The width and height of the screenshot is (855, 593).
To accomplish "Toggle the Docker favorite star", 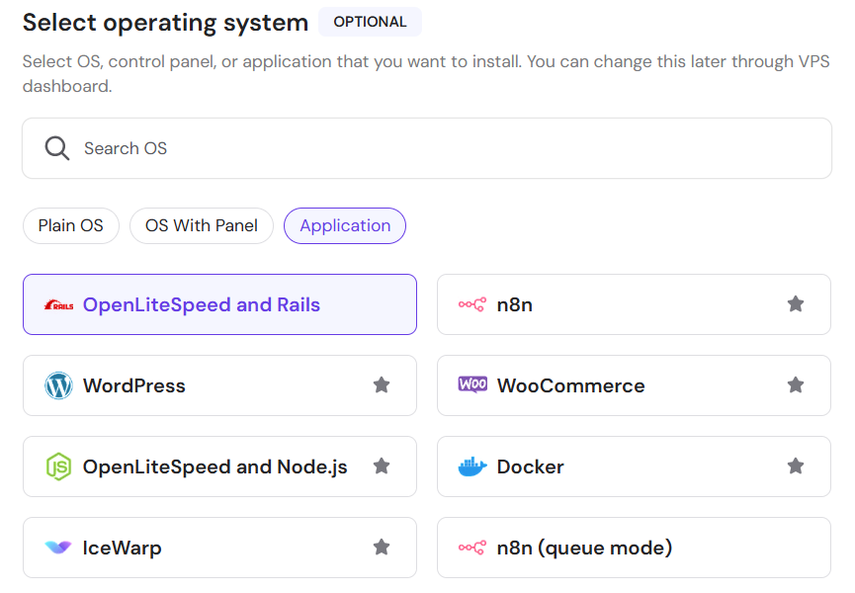I will coord(796,466).
